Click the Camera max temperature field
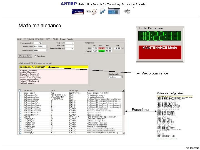This screenshot has width=200, height=150. pyautogui.click(x=109, y=51)
